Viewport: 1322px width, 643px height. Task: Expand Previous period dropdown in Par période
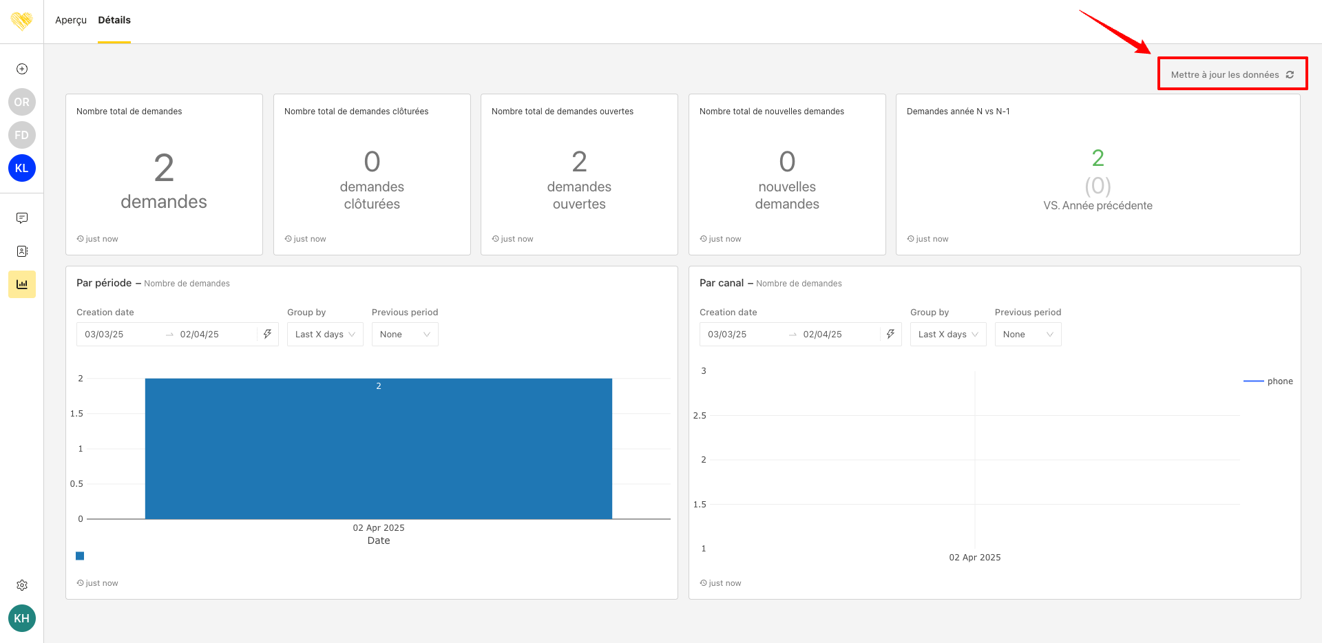point(405,335)
